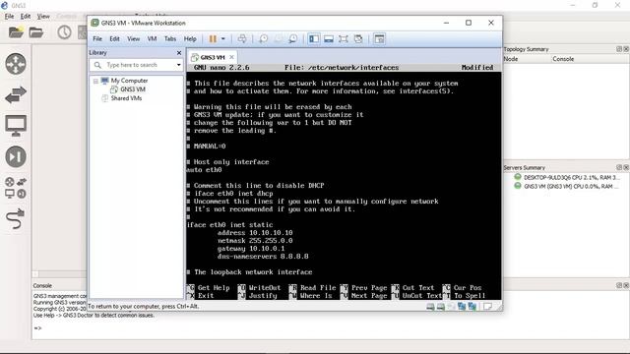This screenshot has height=354, width=630.
Task: Maximize the VMware Workstation window
Action: click(x=469, y=23)
